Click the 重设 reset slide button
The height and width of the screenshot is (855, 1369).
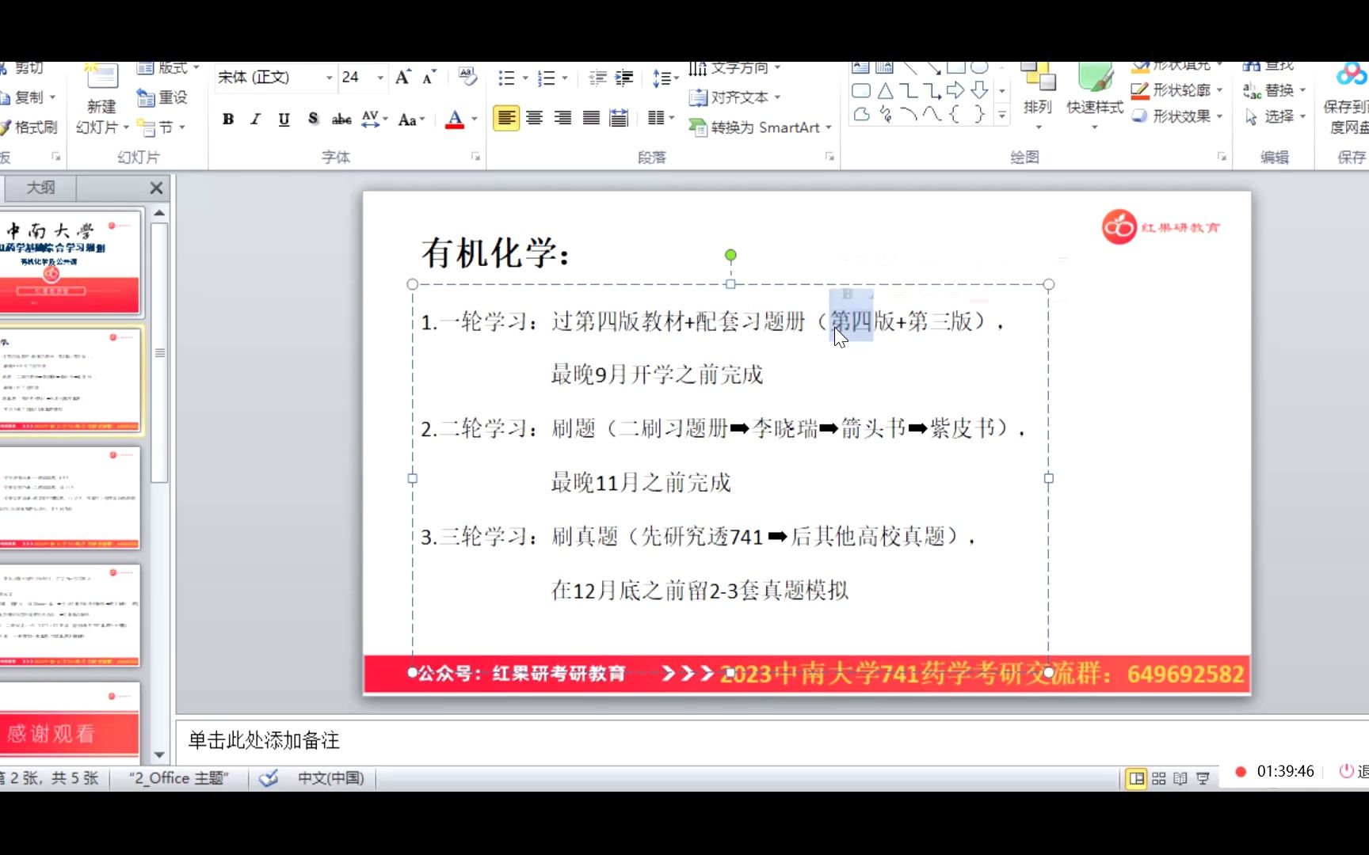tap(162, 97)
